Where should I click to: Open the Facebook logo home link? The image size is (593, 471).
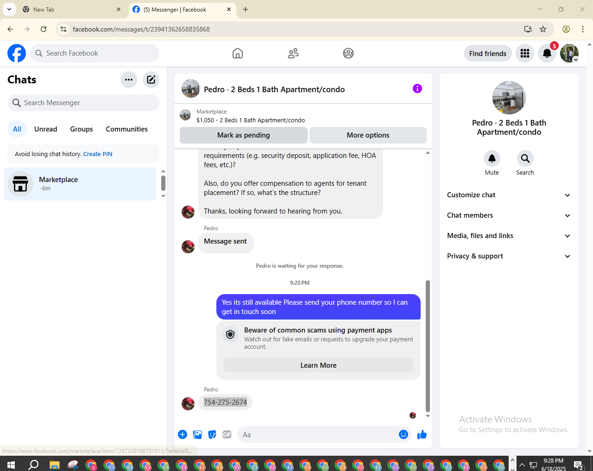[x=17, y=53]
